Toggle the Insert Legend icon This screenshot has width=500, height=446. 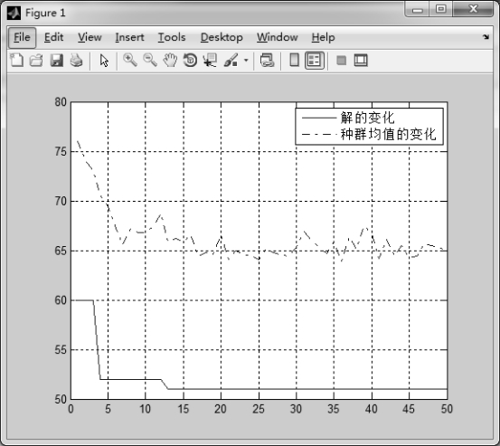(x=315, y=61)
